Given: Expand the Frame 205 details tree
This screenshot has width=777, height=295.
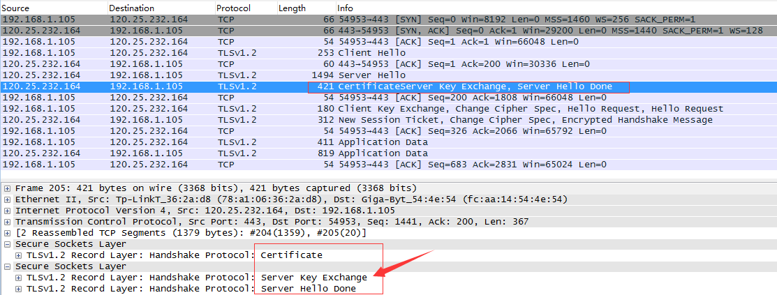Looking at the screenshot, I should 8,188.
